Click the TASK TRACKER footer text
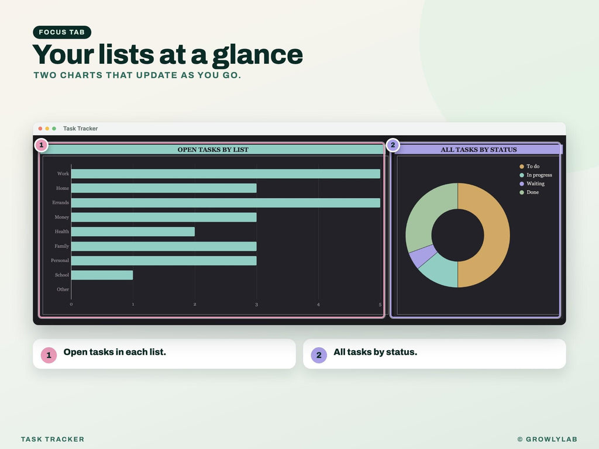Image resolution: width=599 pixels, height=449 pixels. tap(52, 439)
